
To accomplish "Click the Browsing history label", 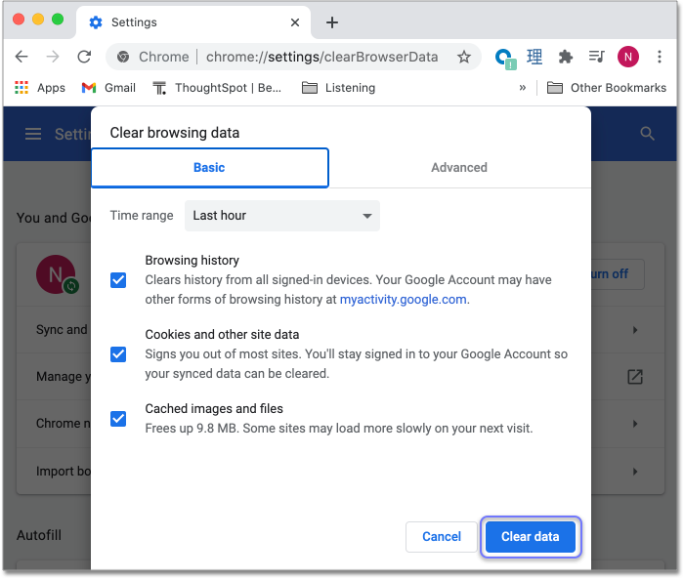I will pos(192,261).
